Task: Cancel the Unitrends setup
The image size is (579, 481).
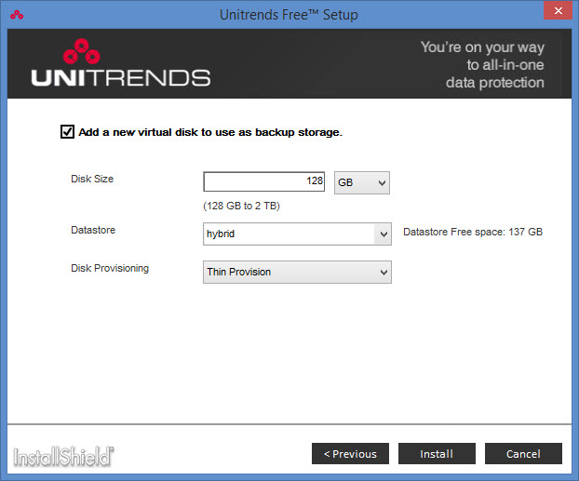Action: (523, 454)
